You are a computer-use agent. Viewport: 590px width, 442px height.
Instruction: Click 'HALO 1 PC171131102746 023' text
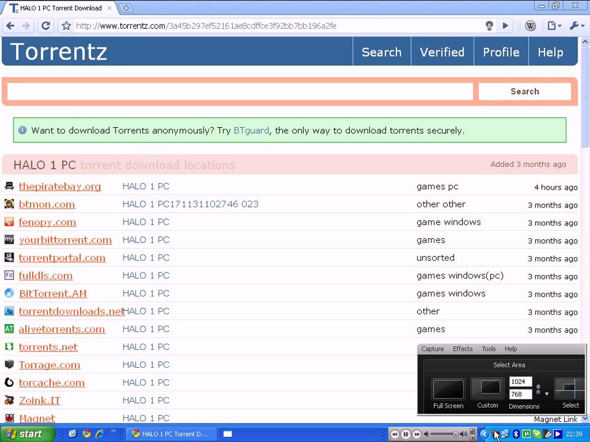[x=191, y=204]
